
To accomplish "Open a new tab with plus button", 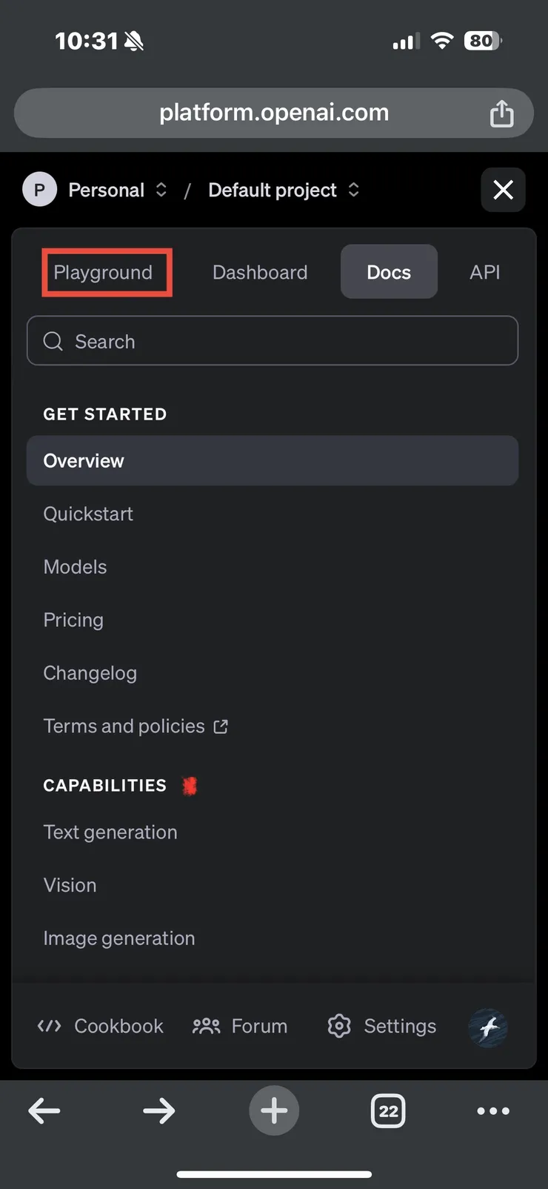I will coord(274,1110).
